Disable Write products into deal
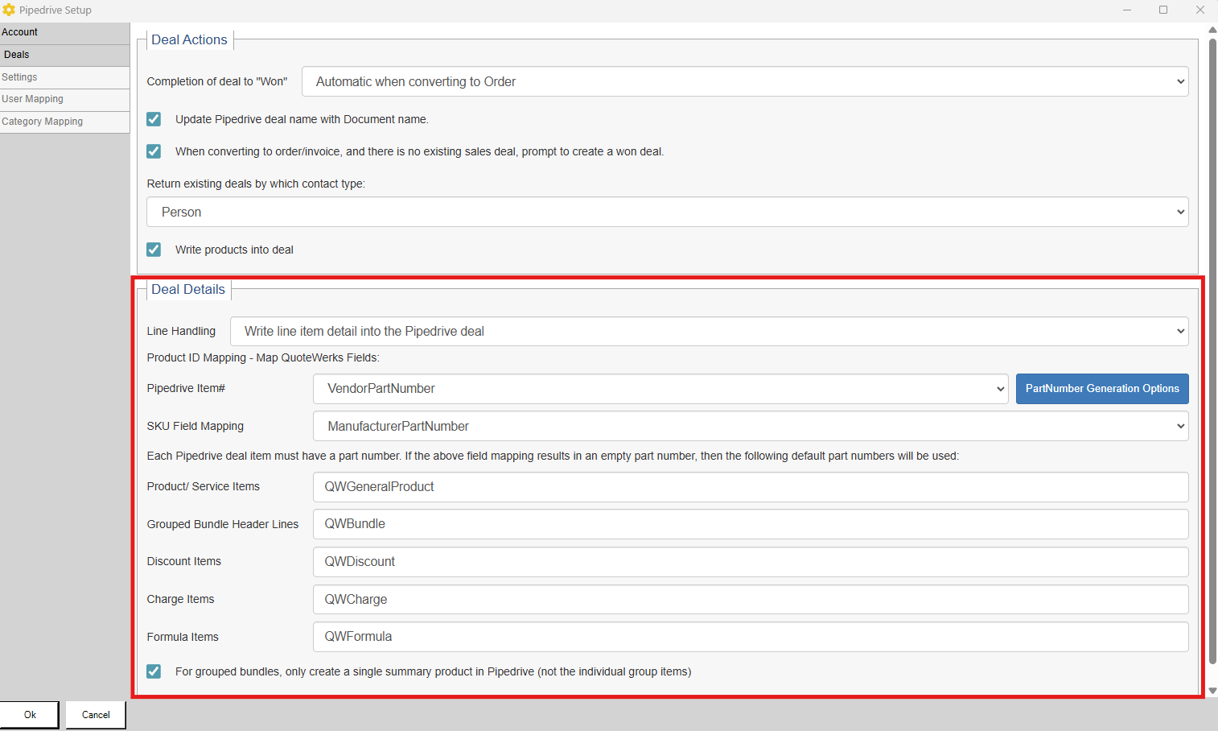This screenshot has height=731, width=1218. [154, 250]
